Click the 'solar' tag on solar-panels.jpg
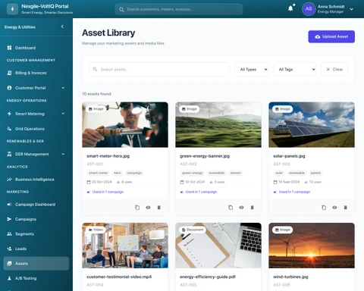Screen dimensions: 364x291 pyautogui.click(x=279, y=173)
